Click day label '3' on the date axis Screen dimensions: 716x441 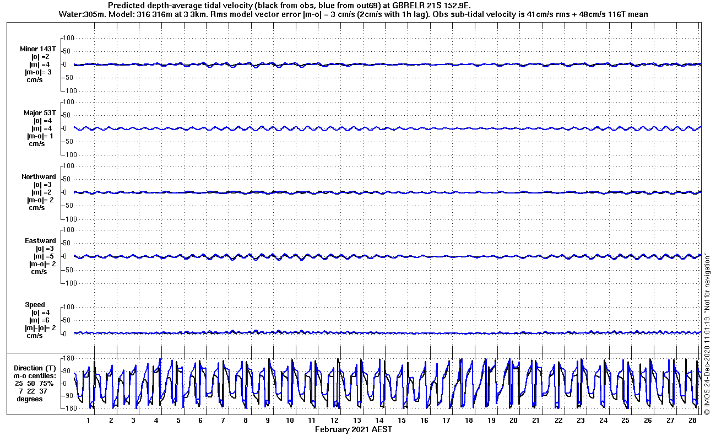[133, 421]
